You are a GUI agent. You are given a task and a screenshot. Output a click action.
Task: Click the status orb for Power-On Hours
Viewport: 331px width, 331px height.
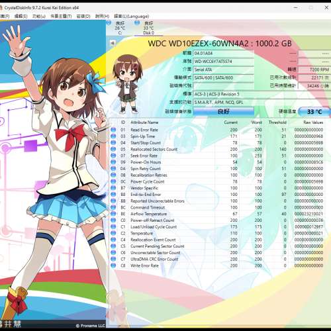113,162
